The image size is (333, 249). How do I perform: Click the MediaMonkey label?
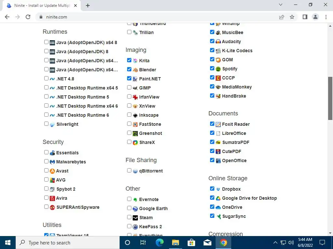[237, 87]
